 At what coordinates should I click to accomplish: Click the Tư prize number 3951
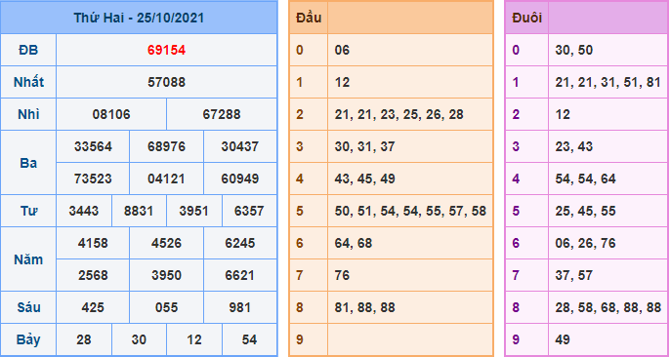coord(194,211)
